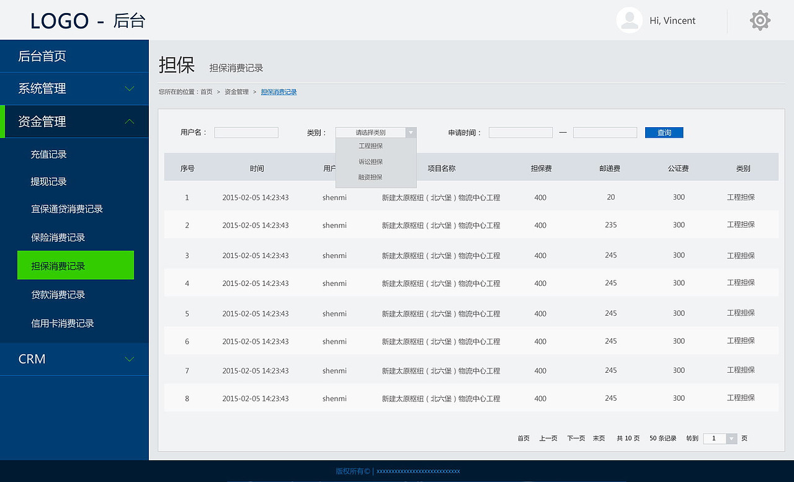
Task: Click 邮递费 column header
Action: click(610, 169)
